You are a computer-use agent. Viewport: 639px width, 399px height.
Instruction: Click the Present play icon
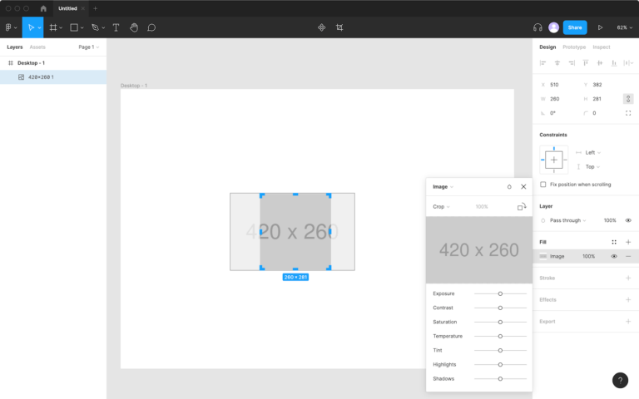pyautogui.click(x=600, y=27)
